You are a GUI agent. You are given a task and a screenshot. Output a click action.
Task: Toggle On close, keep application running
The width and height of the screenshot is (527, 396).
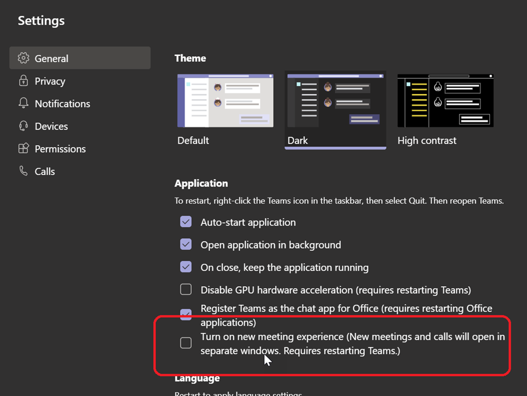[186, 267]
